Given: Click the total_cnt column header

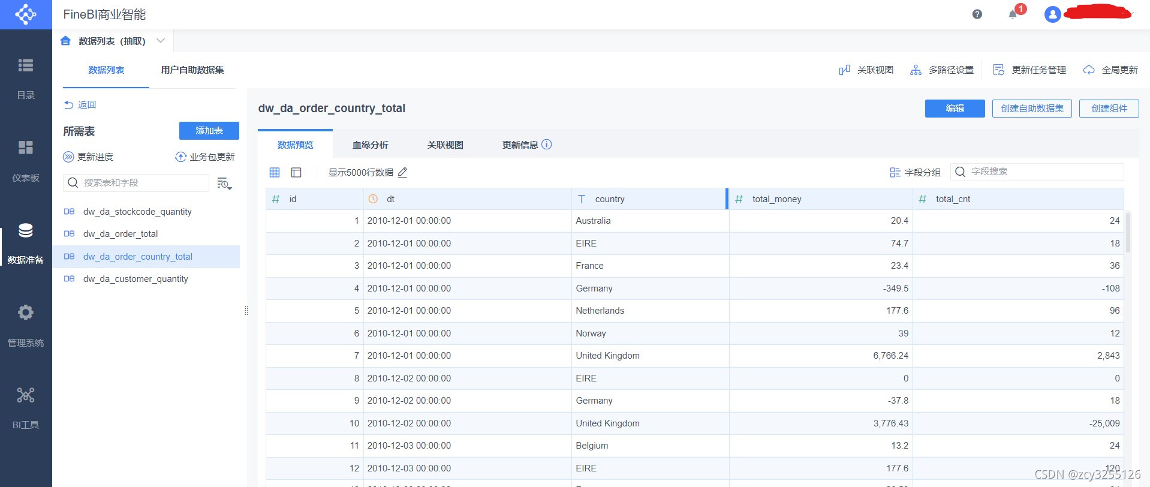Looking at the screenshot, I should point(1018,199).
